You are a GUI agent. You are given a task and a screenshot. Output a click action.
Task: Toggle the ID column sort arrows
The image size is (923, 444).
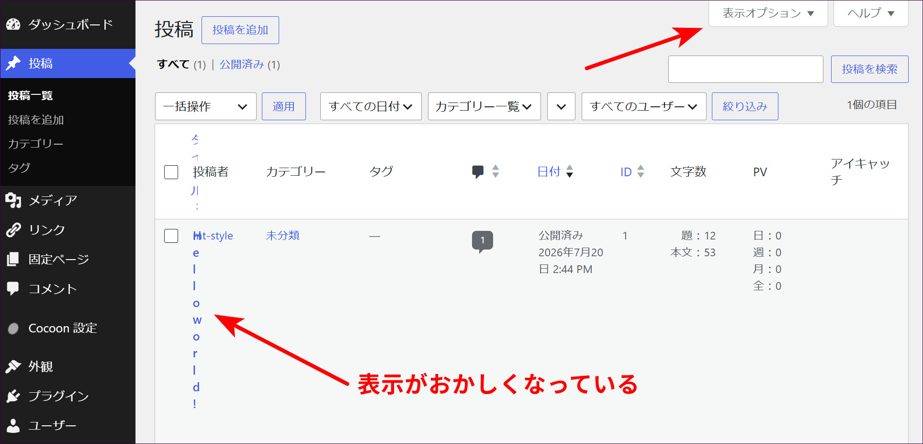click(x=641, y=171)
